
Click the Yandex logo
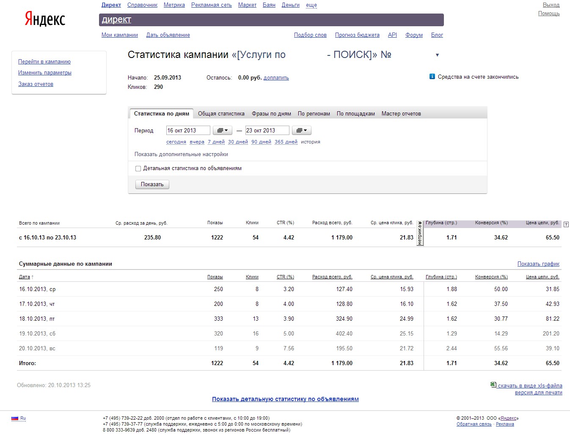tap(45, 19)
